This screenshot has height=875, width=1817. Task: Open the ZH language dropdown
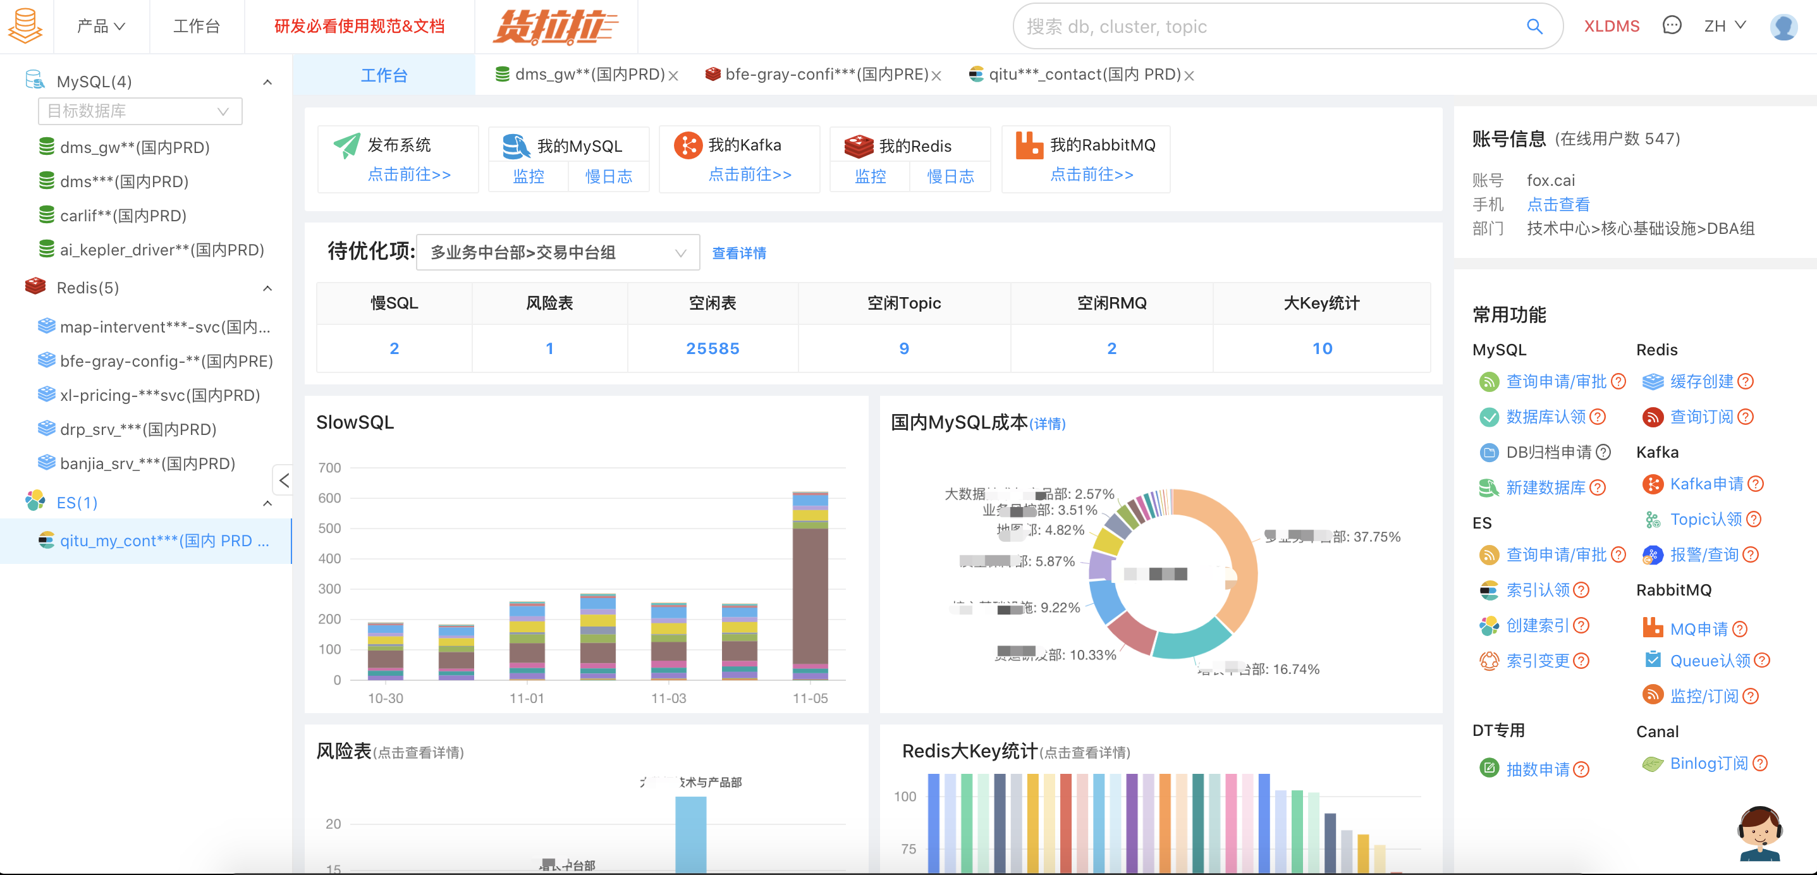[1725, 26]
